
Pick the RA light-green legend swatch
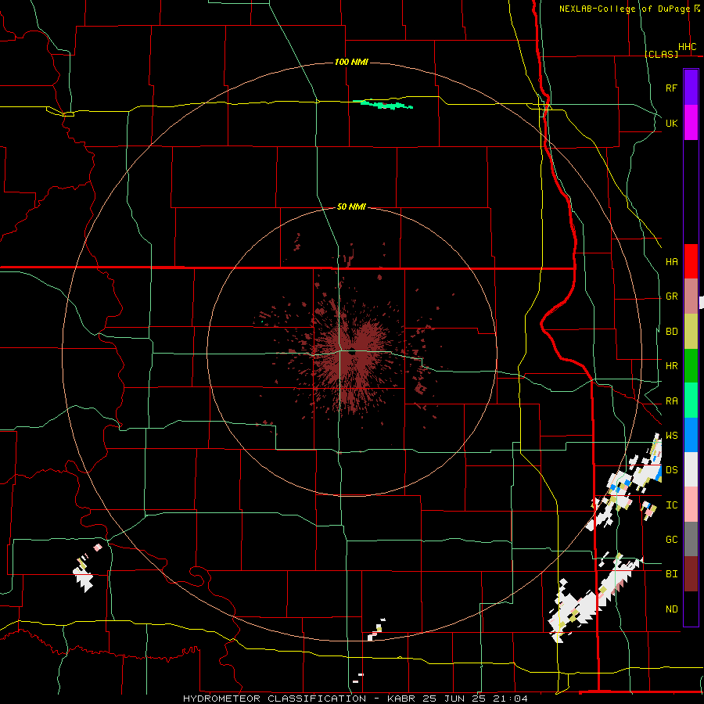point(691,400)
